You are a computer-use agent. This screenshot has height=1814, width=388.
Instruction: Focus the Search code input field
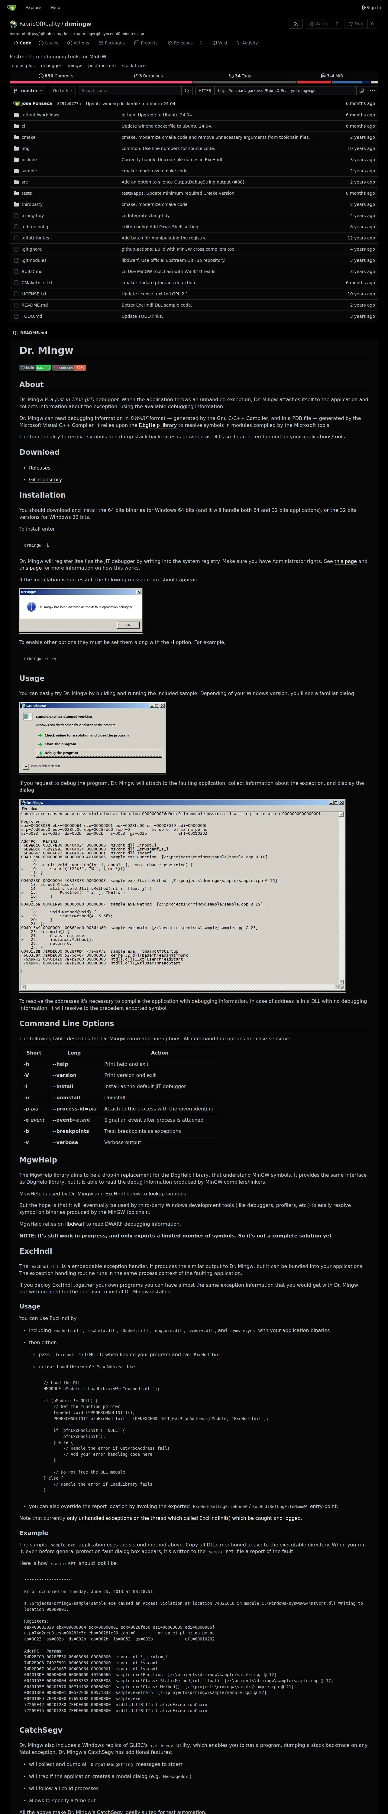130,91
